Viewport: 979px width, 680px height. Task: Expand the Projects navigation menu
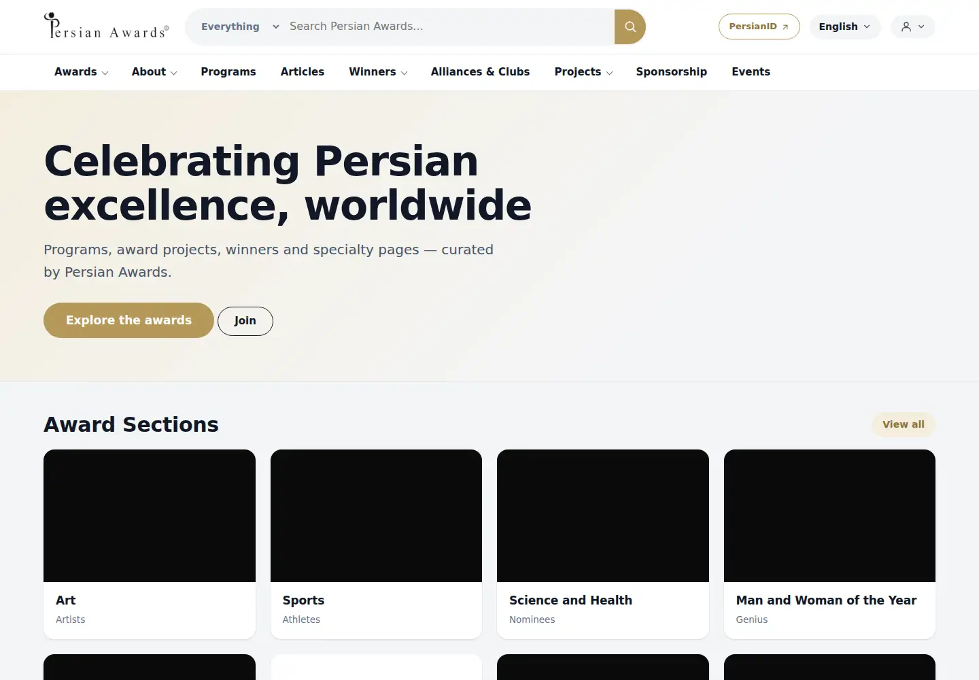583,72
